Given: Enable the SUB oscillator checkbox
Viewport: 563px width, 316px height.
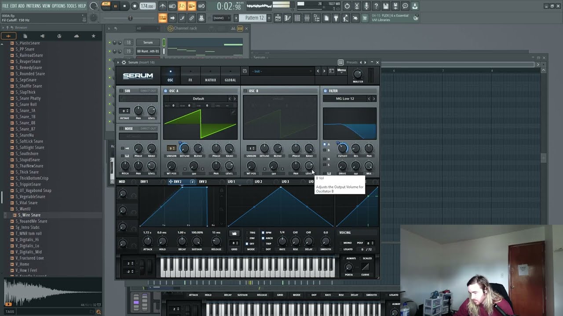Looking at the screenshot, I should click(121, 91).
